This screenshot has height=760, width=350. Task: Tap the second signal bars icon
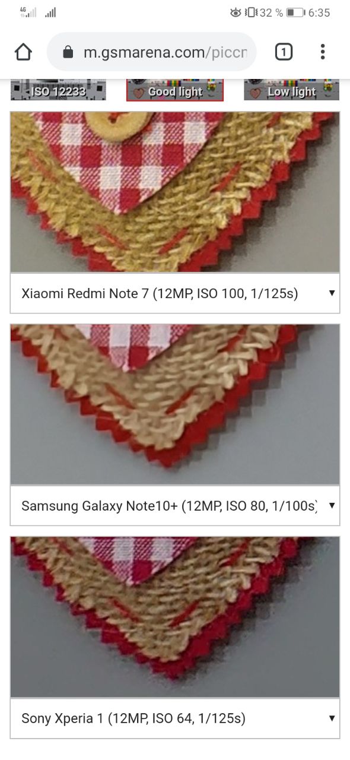click(50, 12)
